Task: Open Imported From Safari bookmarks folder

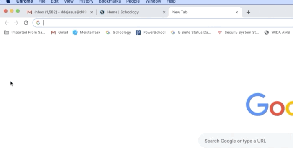Action: point(24,33)
